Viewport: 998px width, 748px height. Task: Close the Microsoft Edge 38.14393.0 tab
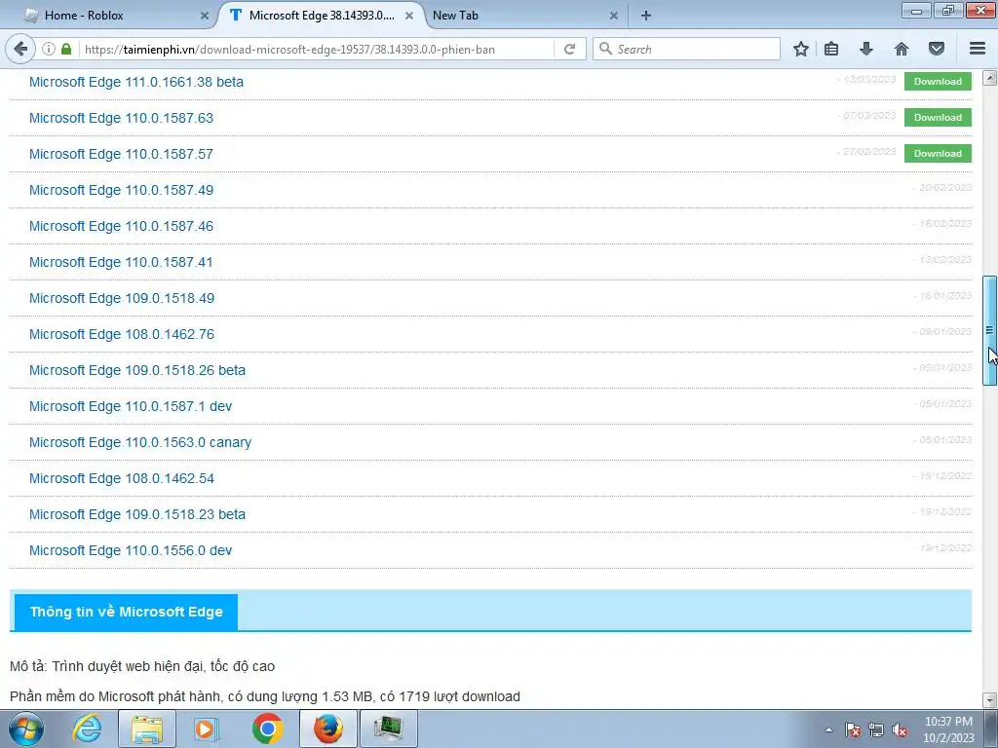click(409, 16)
